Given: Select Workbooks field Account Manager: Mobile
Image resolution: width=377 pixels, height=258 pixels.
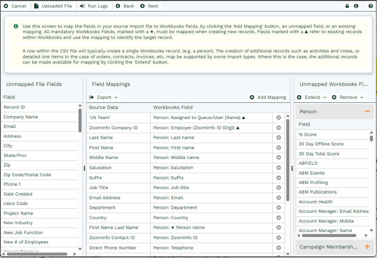Looking at the screenshot, I should point(333,221).
